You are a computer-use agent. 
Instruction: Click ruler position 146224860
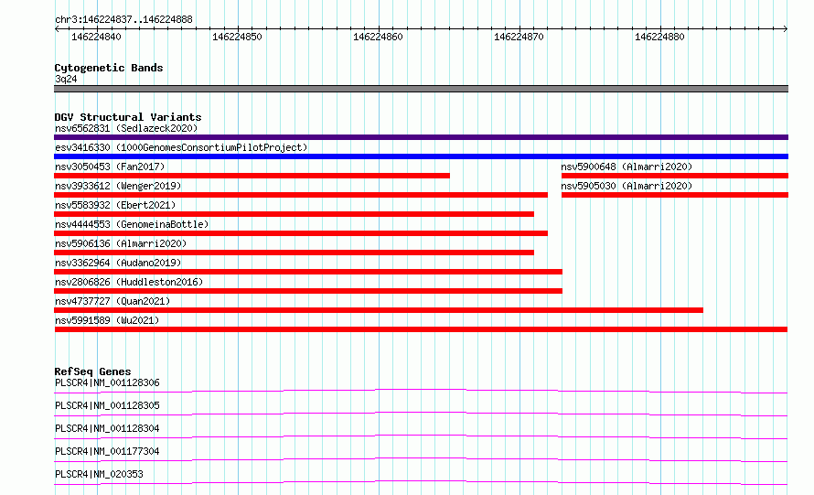click(378, 37)
